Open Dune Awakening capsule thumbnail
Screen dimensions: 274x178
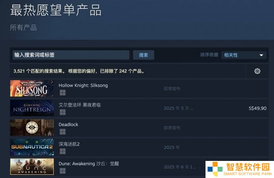pyautogui.click(x=32, y=166)
